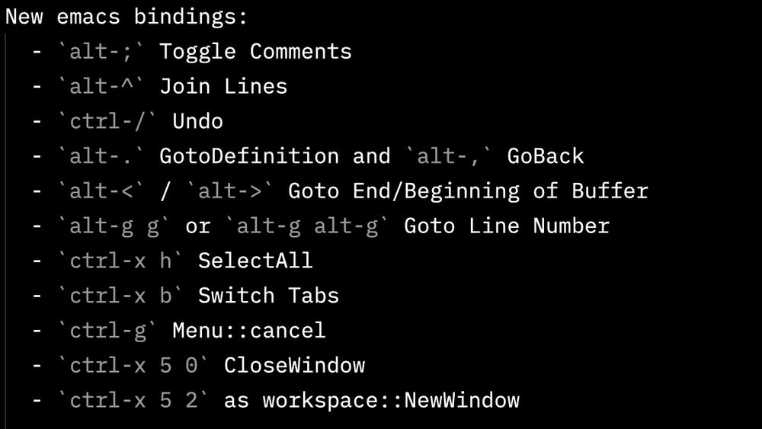Click the 'SelectAll' text

pyautogui.click(x=255, y=261)
